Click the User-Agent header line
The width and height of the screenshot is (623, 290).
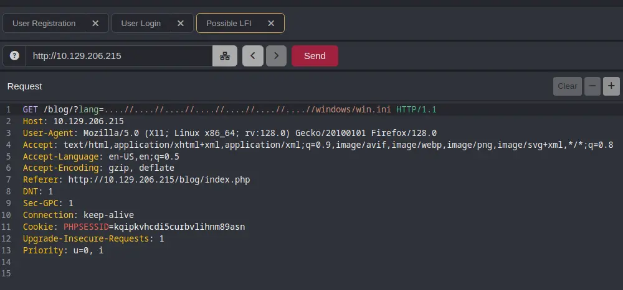[x=230, y=133]
